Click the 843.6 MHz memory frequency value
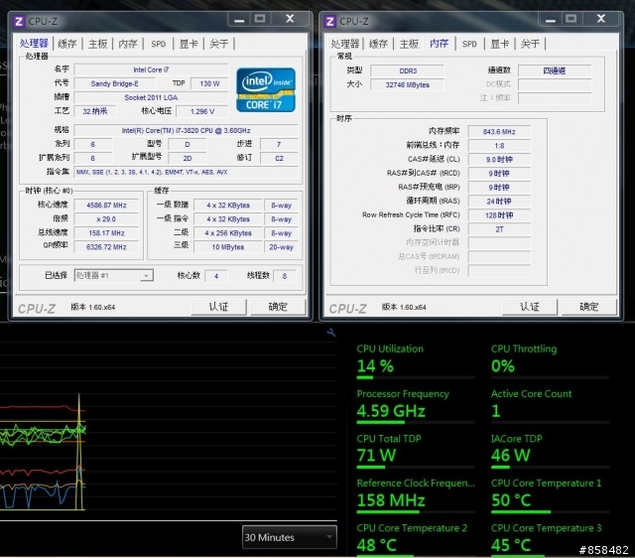This screenshot has height=558, width=635. pyautogui.click(x=499, y=132)
